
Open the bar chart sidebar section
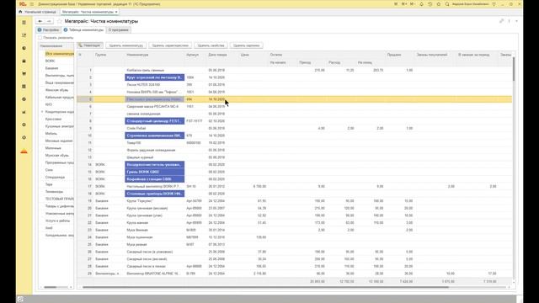(x=24, y=112)
